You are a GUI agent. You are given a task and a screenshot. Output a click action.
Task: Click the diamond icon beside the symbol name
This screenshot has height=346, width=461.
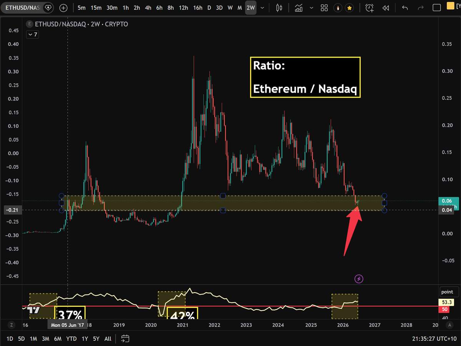click(48, 8)
